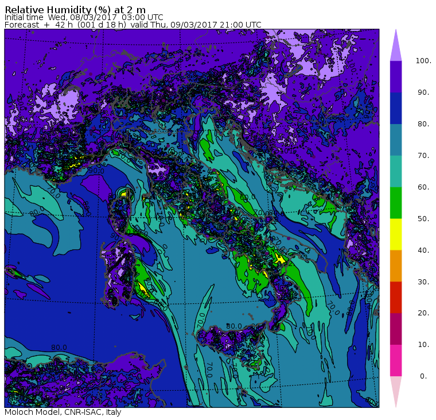Click the 'Forecast + 42 h' valid time line
The width and height of the screenshot is (436, 420).
coord(133,25)
